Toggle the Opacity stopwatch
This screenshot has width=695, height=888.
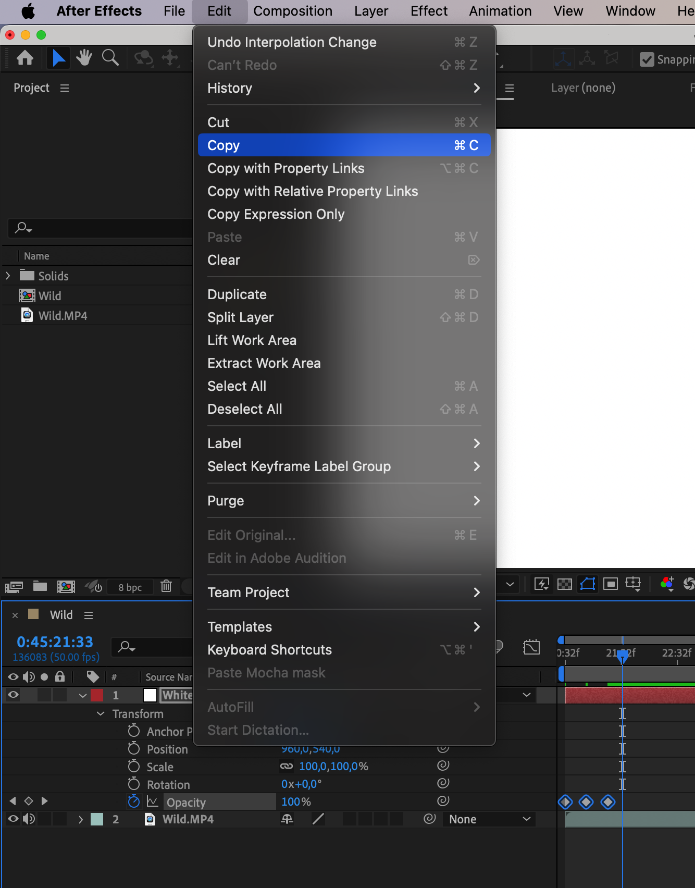[x=134, y=801]
